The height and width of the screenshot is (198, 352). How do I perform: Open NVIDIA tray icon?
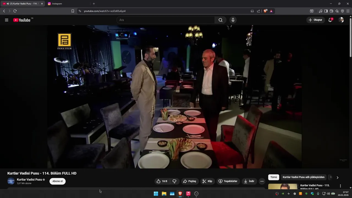[283, 194]
